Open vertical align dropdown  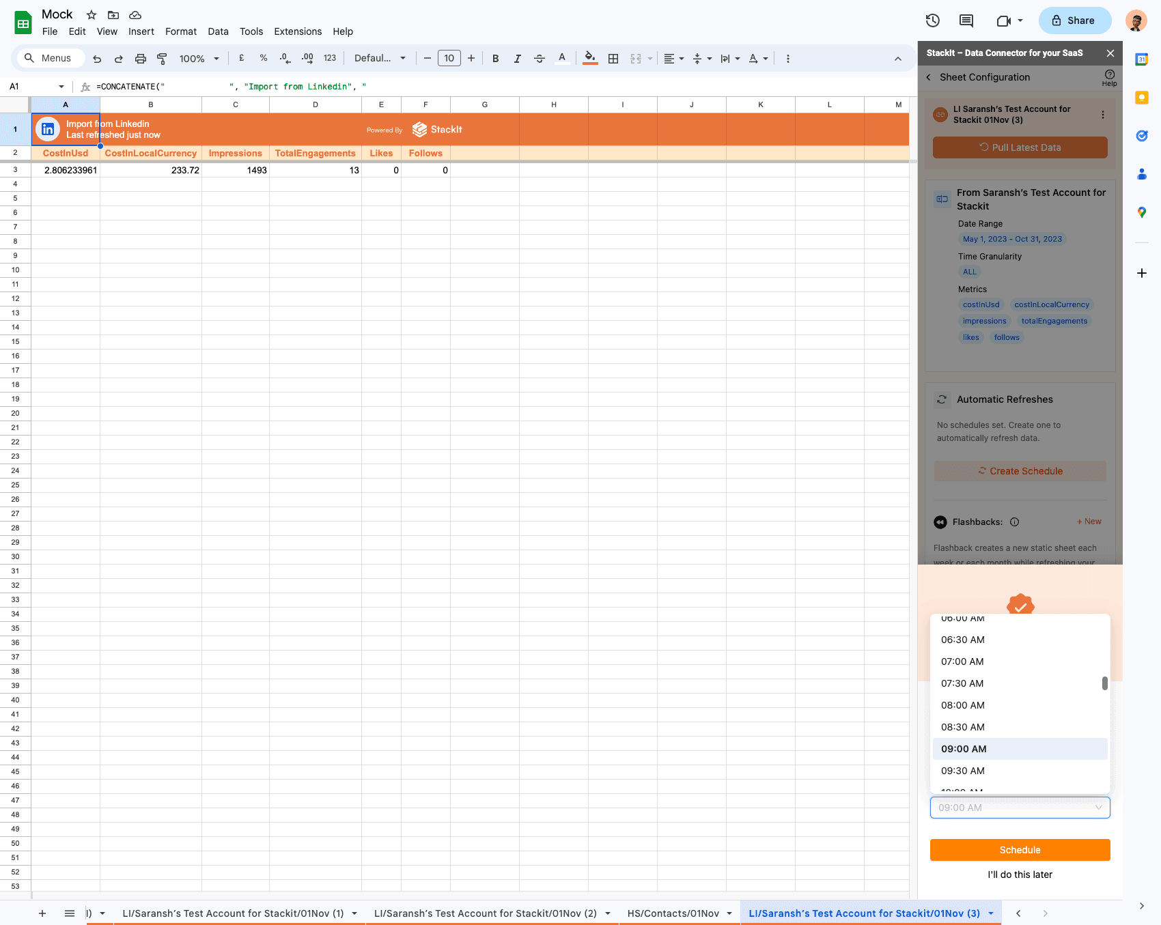702,59
